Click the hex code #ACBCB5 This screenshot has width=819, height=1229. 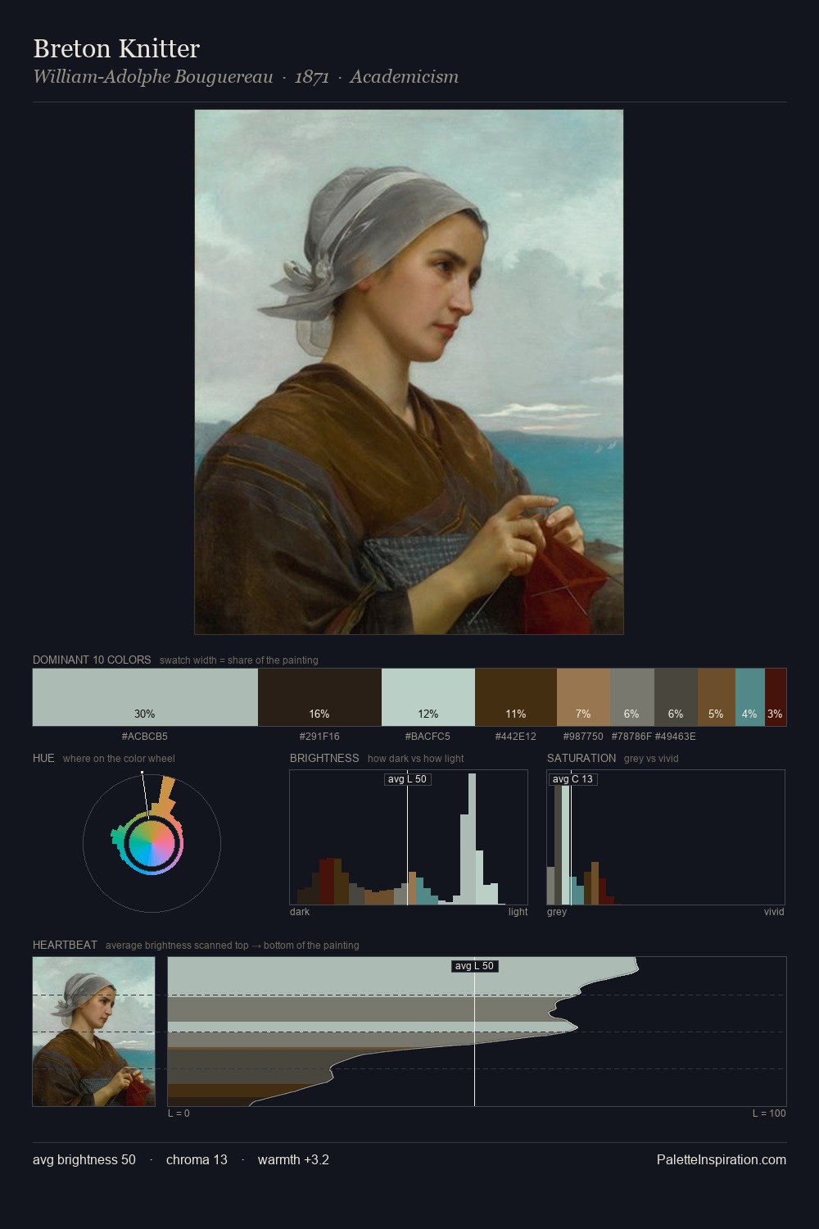pos(145,737)
